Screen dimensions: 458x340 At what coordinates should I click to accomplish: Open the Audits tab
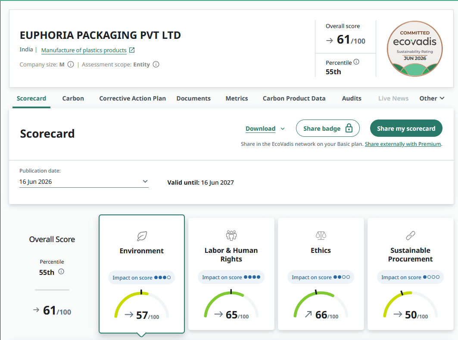(x=352, y=98)
